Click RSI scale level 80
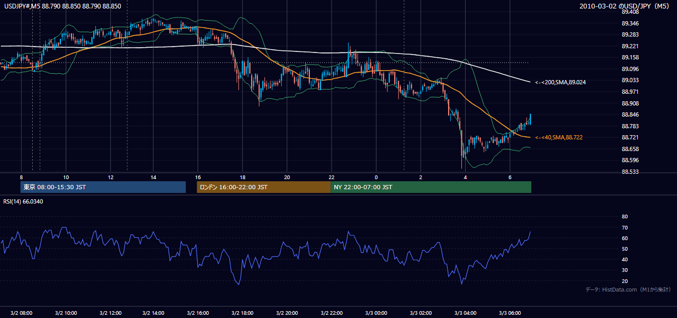This screenshot has width=677, height=318. [x=625, y=217]
